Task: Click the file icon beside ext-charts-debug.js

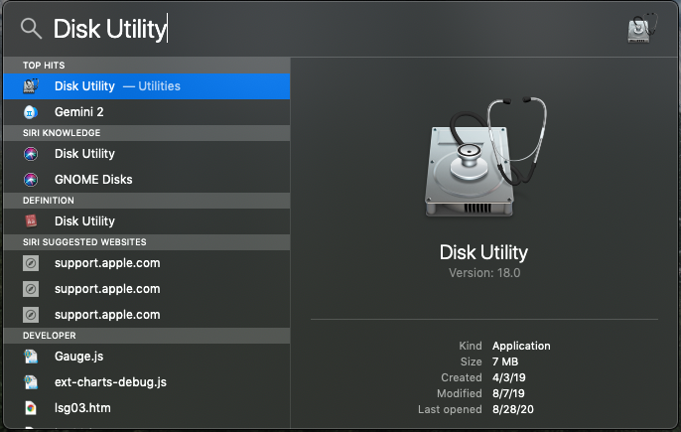Action: (x=31, y=382)
